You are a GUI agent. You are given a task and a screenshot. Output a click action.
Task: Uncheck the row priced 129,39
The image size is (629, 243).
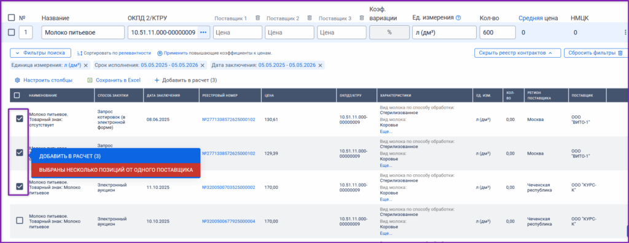click(19, 152)
